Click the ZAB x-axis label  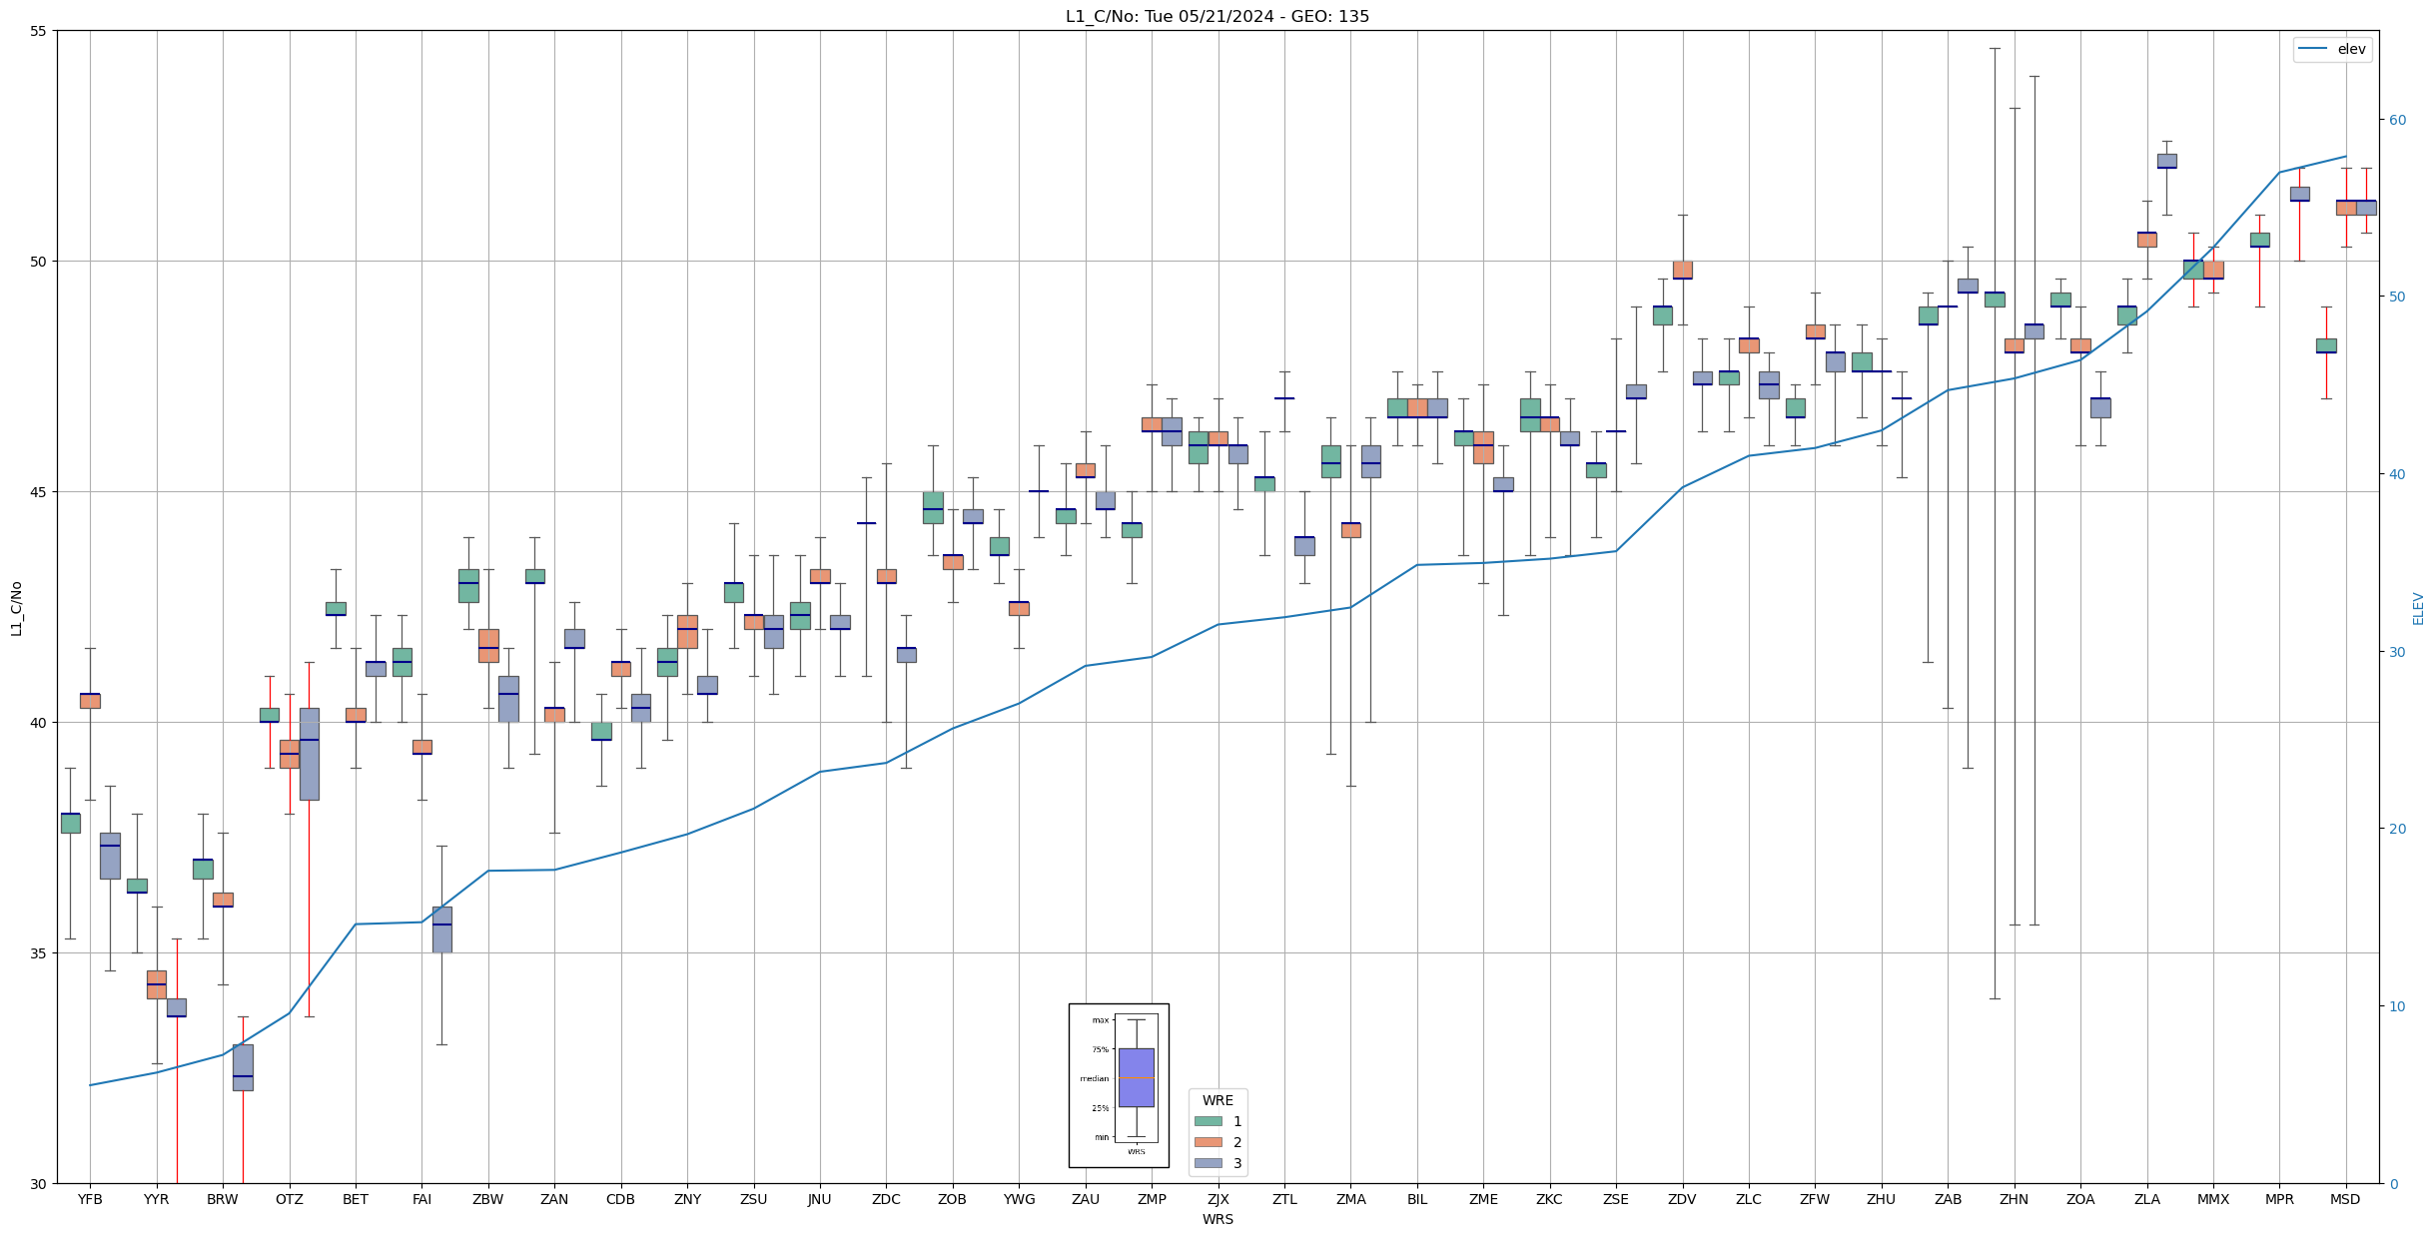point(1948,1199)
